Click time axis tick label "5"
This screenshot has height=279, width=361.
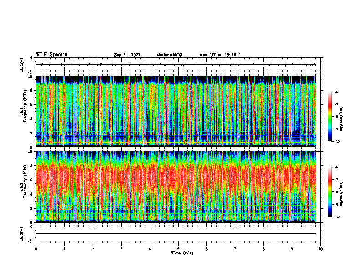(178, 249)
